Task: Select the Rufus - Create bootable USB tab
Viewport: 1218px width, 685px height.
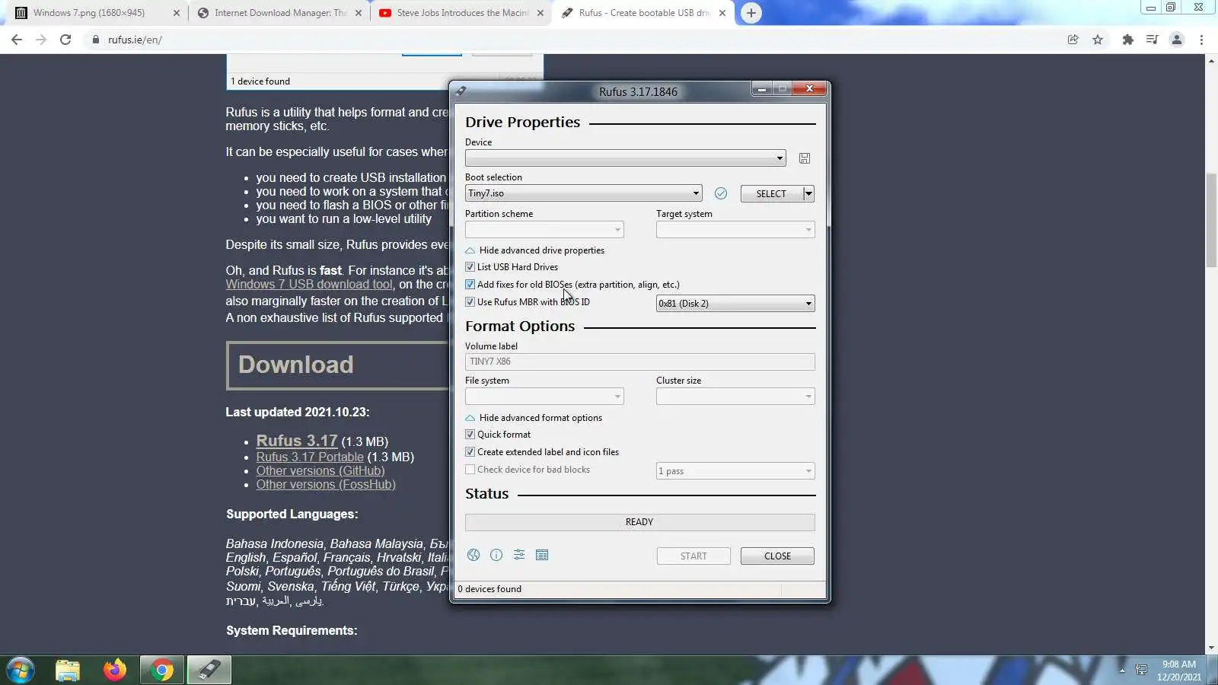Action: tap(645, 13)
